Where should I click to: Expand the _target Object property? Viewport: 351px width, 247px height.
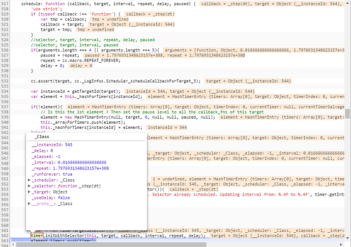[29, 192]
